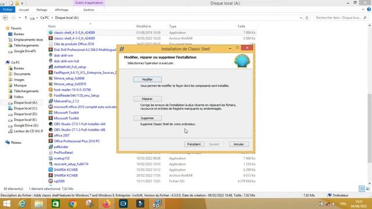Click the rcsetup153 file icon
The height and width of the screenshot is (209, 372).
[x=51, y=158]
